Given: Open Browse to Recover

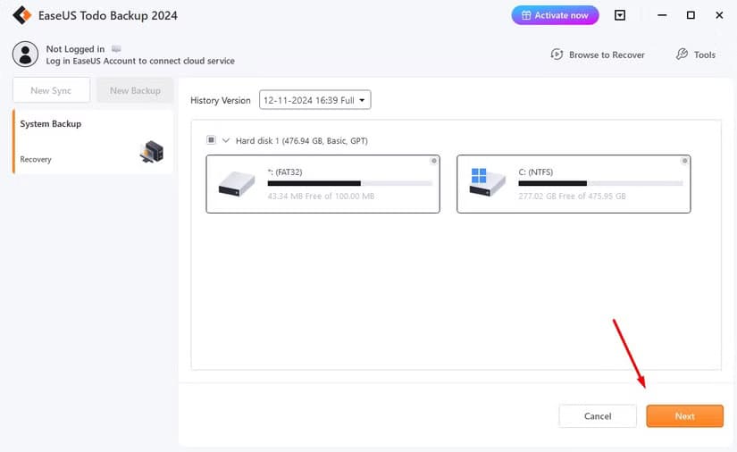Looking at the screenshot, I should coord(598,54).
